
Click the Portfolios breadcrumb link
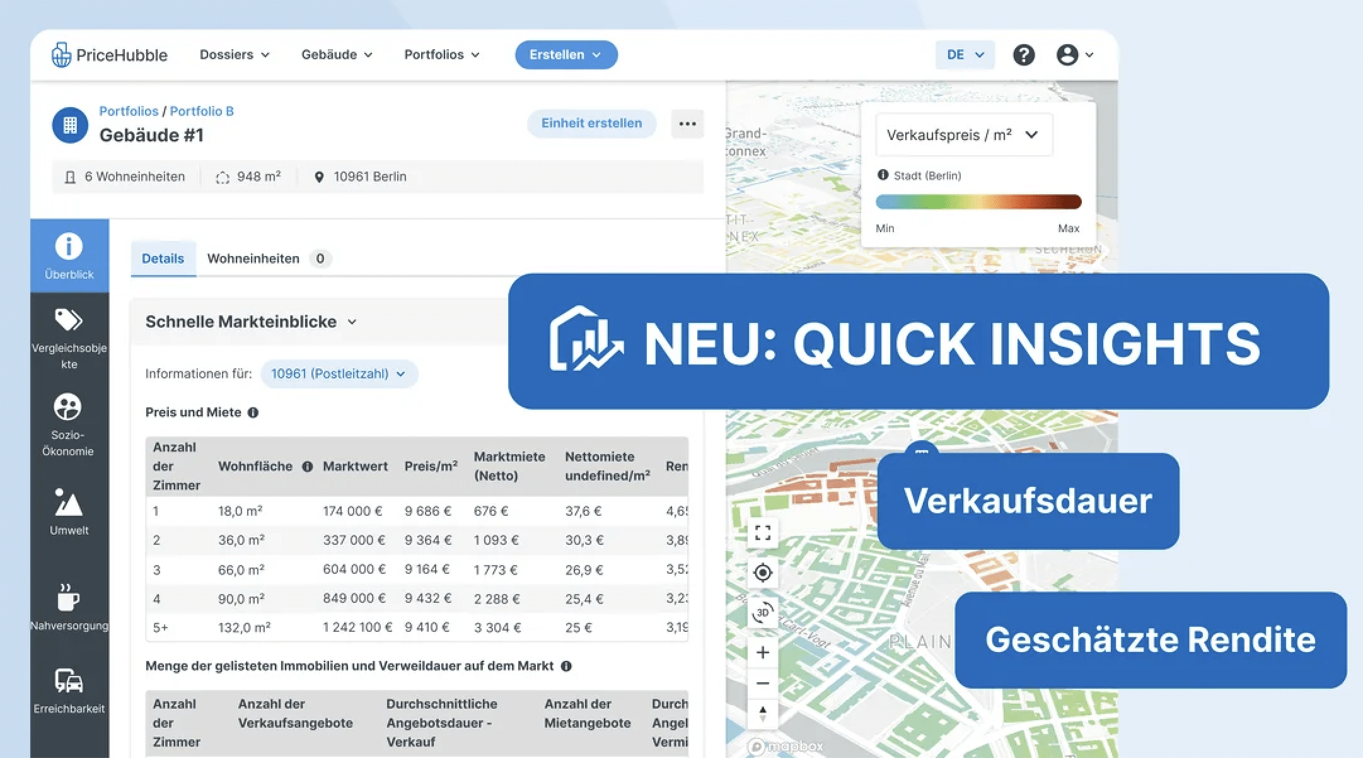pyautogui.click(x=129, y=111)
